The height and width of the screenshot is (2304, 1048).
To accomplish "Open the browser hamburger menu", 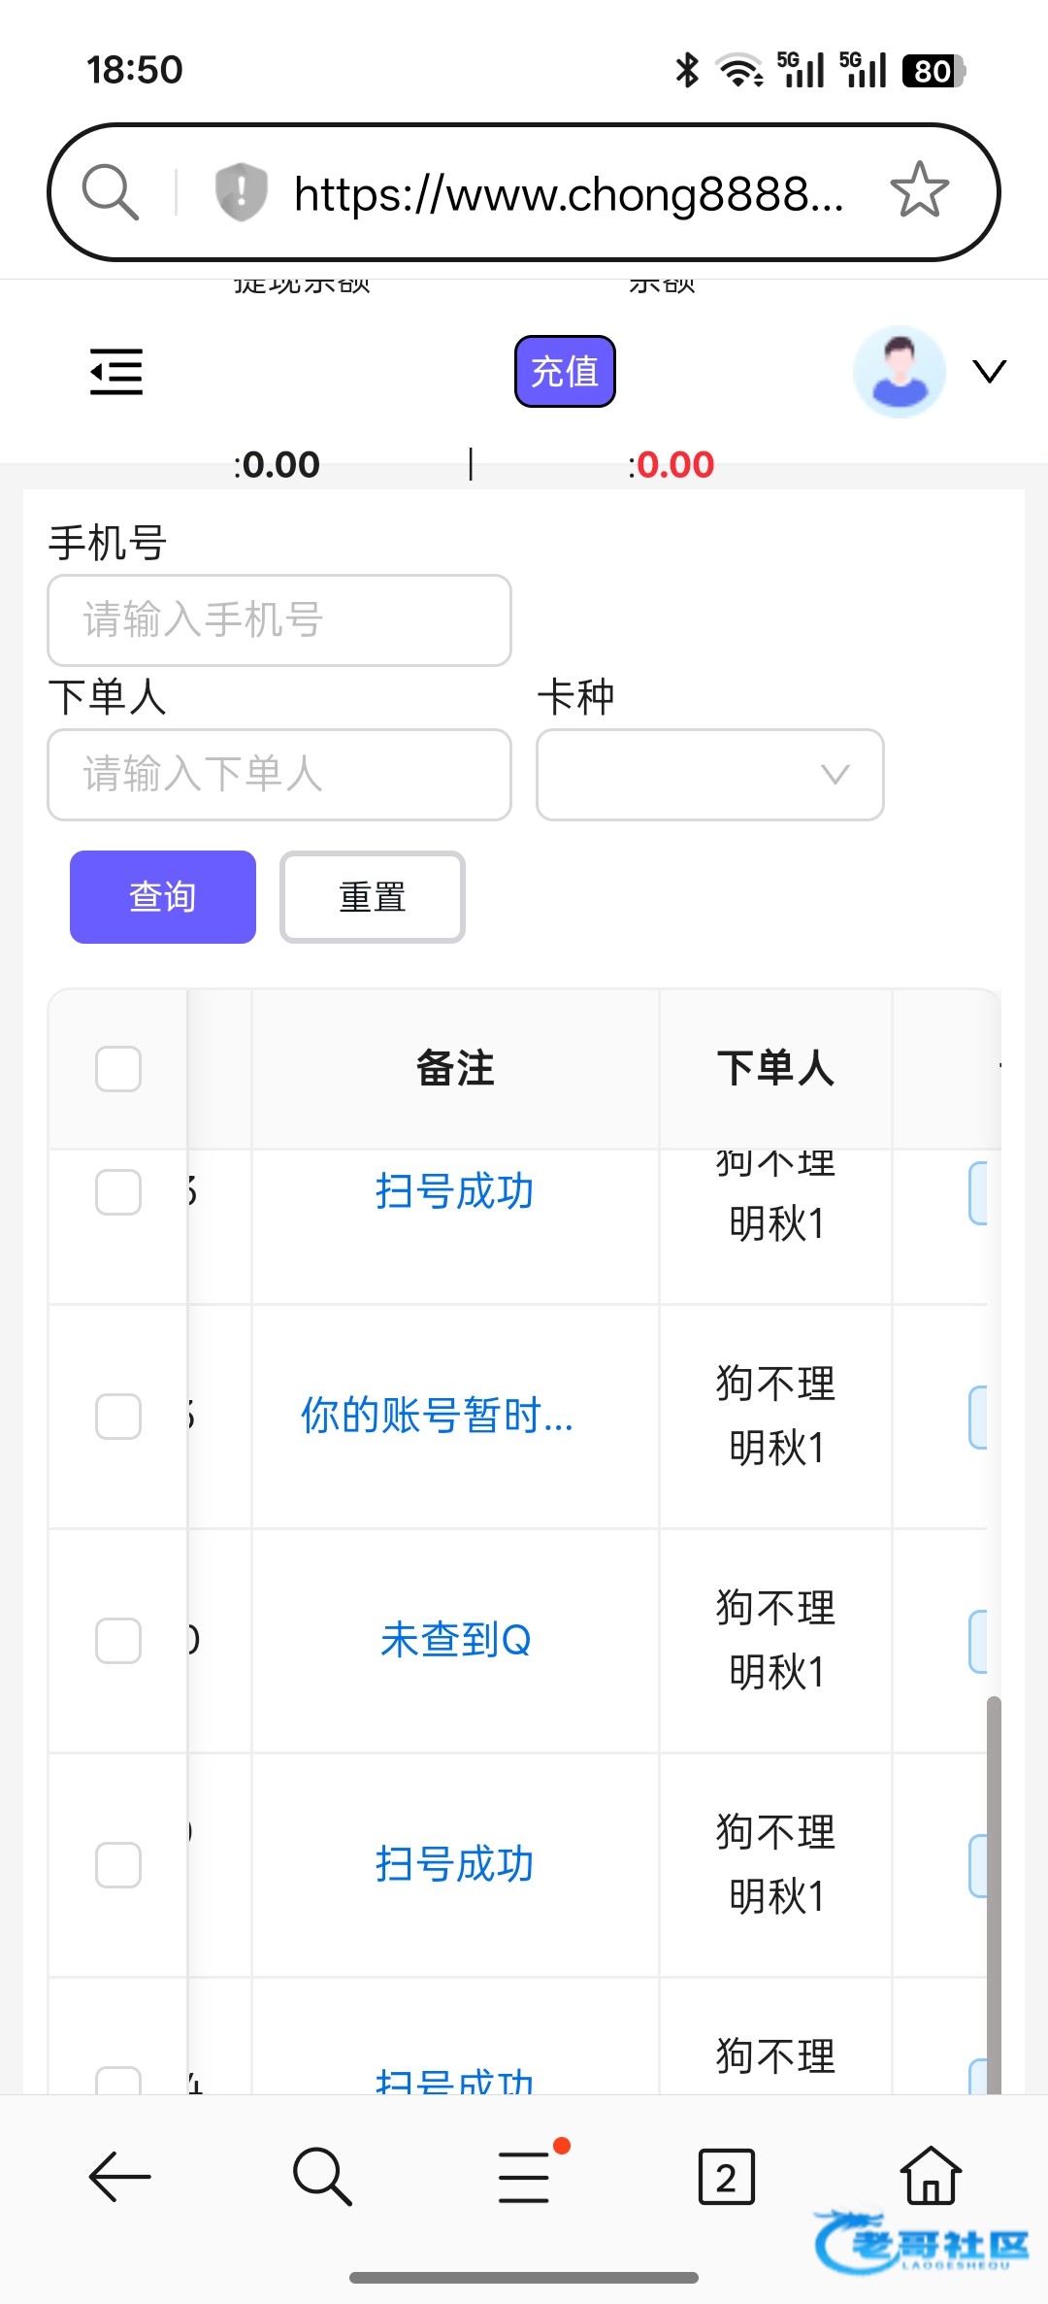I will pos(525,2176).
